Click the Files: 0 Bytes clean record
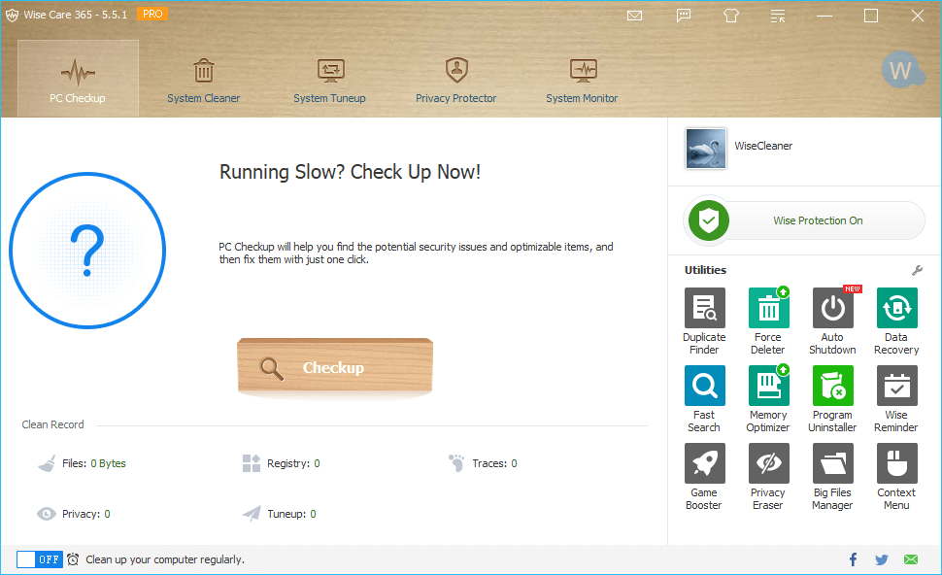This screenshot has width=942, height=575. click(82, 463)
